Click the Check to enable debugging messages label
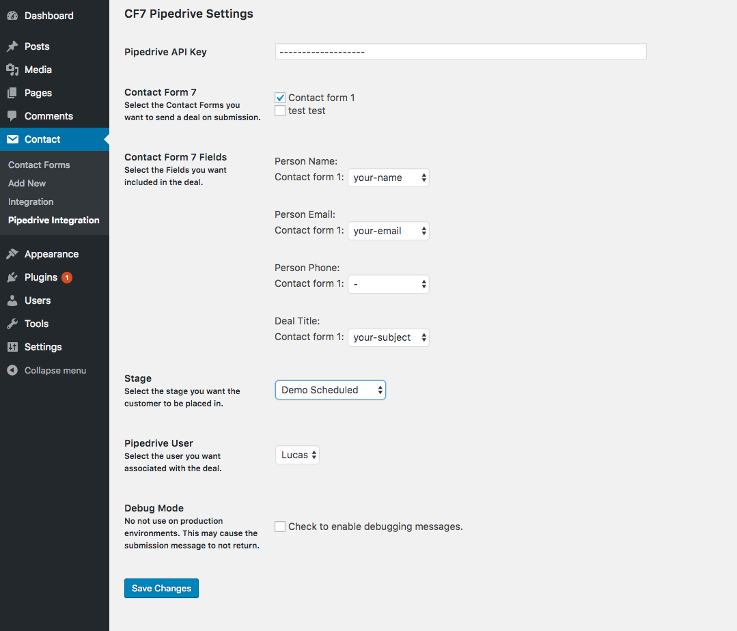Viewport: 737px width, 631px height. [x=376, y=527]
